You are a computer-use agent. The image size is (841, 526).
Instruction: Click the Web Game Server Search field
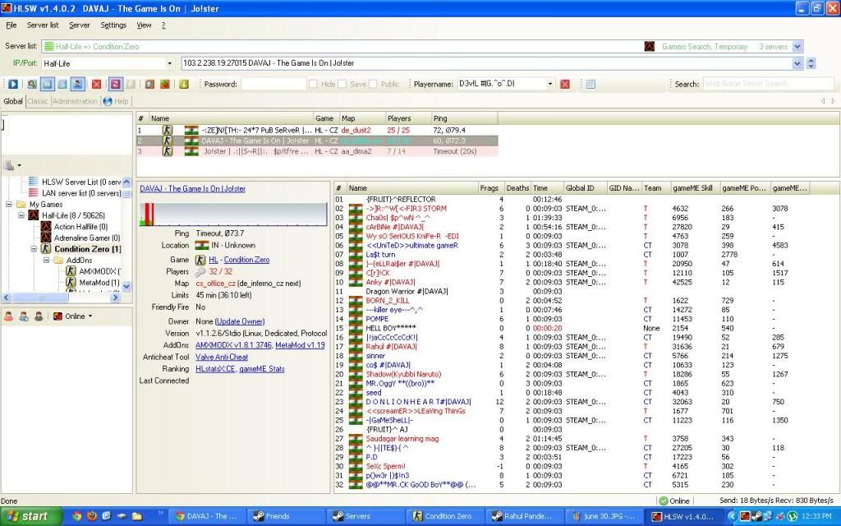pyautogui.click(x=768, y=85)
